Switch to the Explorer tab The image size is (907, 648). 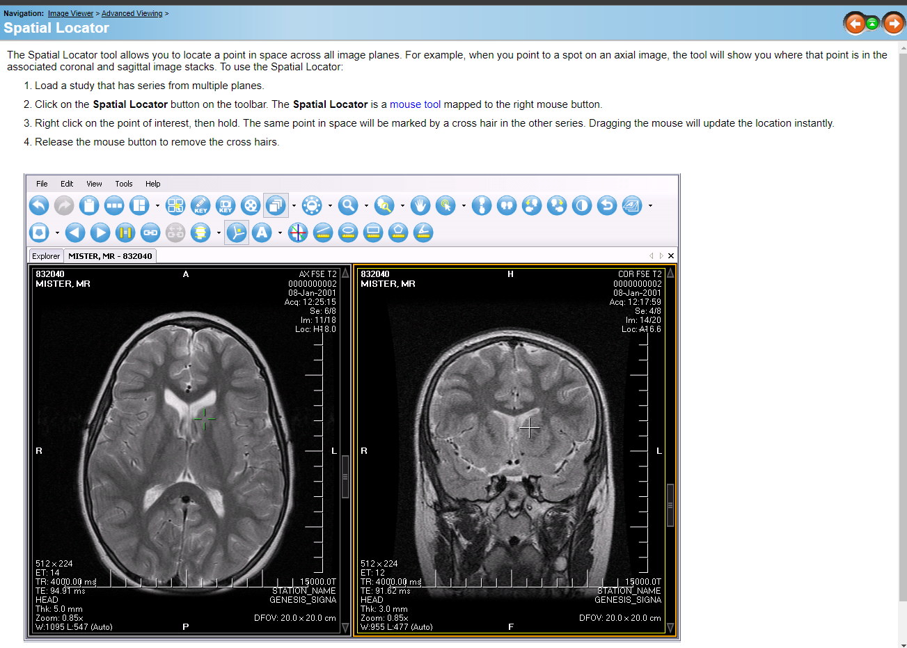pyautogui.click(x=46, y=256)
